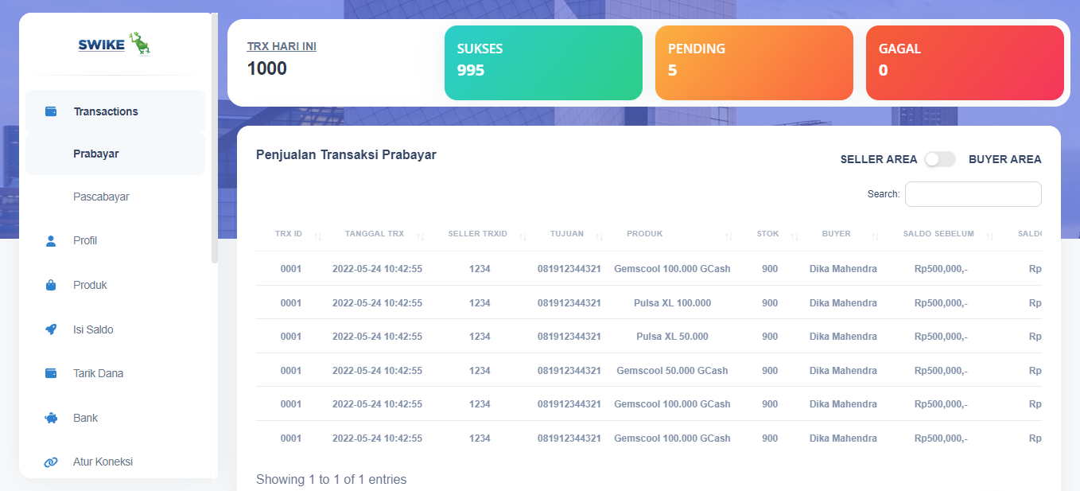This screenshot has height=491, width=1080.
Task: Open the green Sukses summary card
Action: [543, 63]
